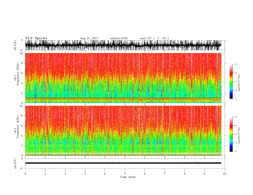Click the time axis tick label "8"
This screenshot has width=253, height=195.
click(185, 174)
